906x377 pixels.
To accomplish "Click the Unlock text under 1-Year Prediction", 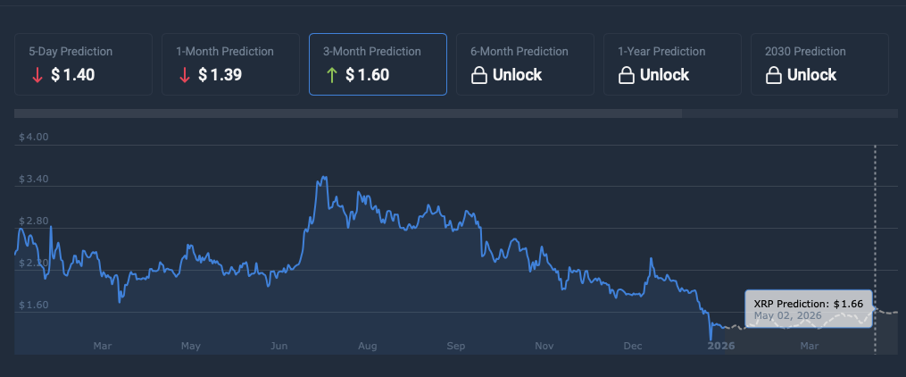I will click(664, 75).
